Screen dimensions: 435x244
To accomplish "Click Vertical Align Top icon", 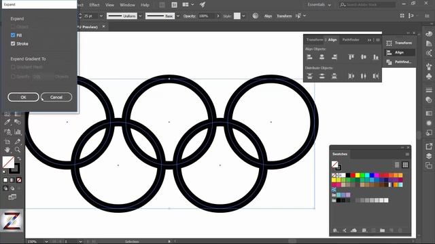I will click(351, 57).
